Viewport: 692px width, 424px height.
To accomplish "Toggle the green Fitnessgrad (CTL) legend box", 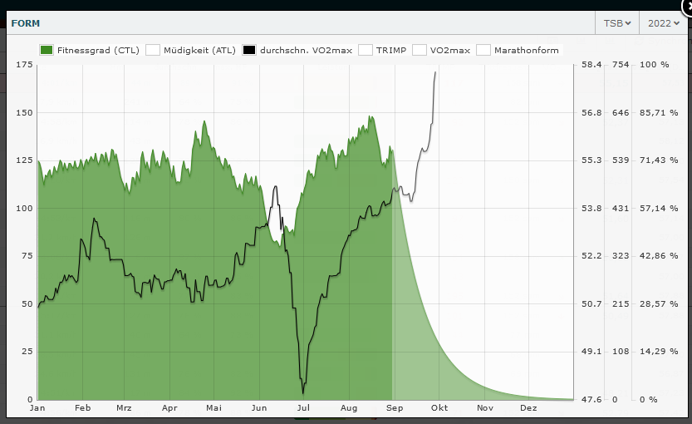I will pos(47,50).
